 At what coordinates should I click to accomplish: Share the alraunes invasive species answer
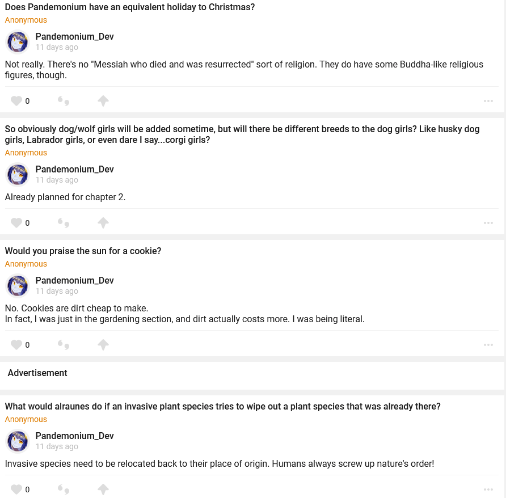pos(103,489)
